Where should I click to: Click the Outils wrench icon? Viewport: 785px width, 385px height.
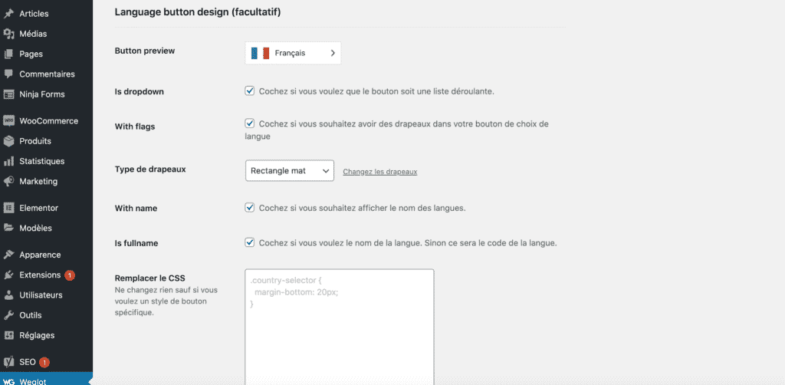point(8,315)
